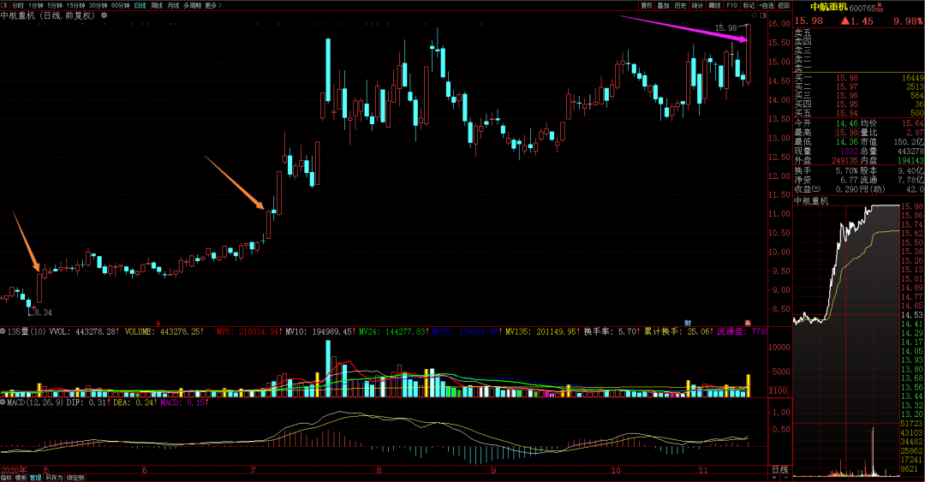Image resolution: width=925 pixels, height=482 pixels.
Task: Open the 管理 manage tab at bottom
Action: click(x=35, y=478)
